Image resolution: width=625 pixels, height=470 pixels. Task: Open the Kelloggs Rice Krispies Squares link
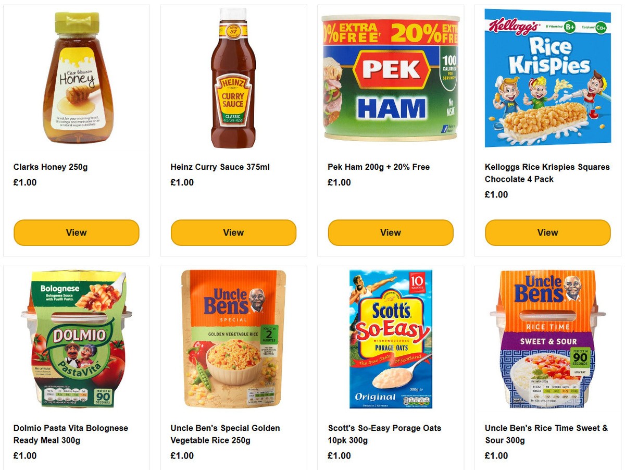tap(546, 173)
